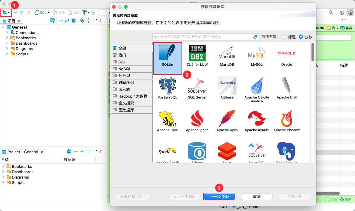Click the link-with-editor arrows in project panel
Viewport: 355px width, 211px height.
[67, 21]
